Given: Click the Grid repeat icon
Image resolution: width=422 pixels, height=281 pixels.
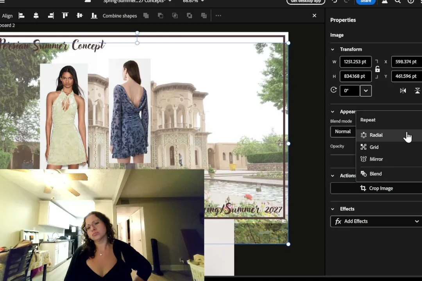Looking at the screenshot, I should click(x=364, y=147).
